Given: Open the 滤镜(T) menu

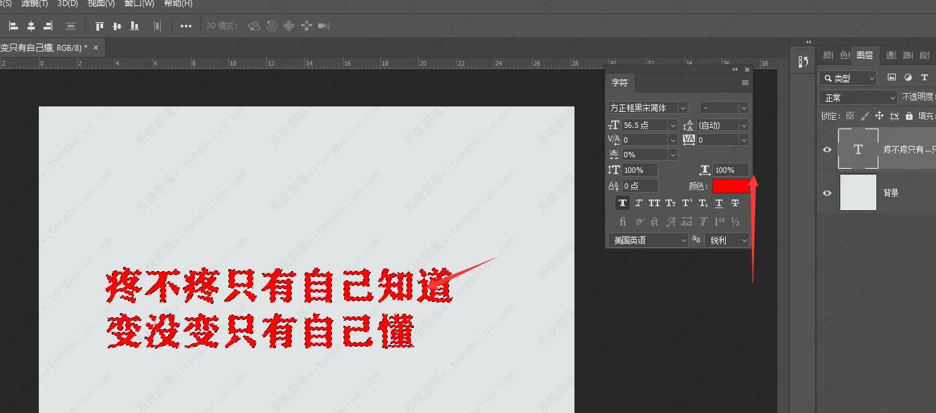Looking at the screenshot, I should 34,4.
